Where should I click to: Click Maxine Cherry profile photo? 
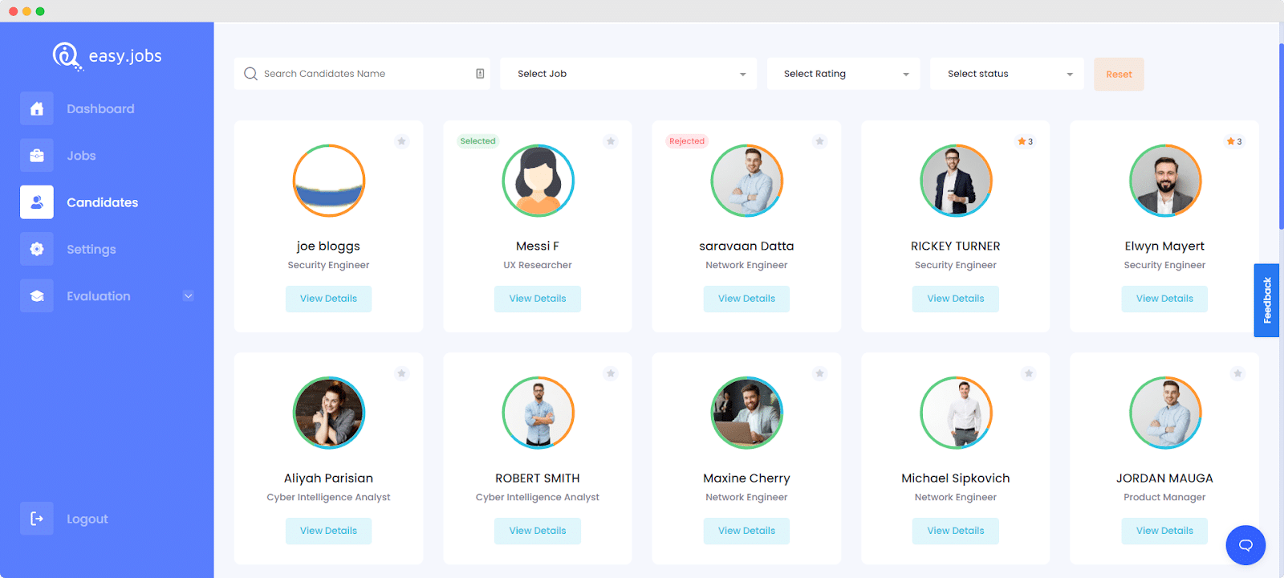746,413
